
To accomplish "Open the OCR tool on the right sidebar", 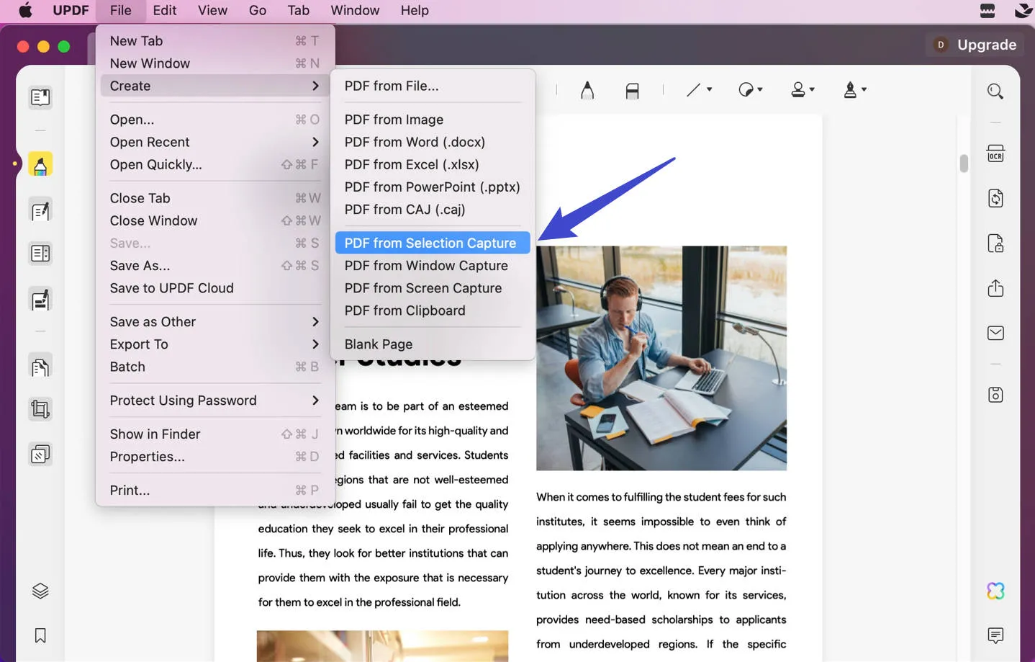I will pos(995,153).
